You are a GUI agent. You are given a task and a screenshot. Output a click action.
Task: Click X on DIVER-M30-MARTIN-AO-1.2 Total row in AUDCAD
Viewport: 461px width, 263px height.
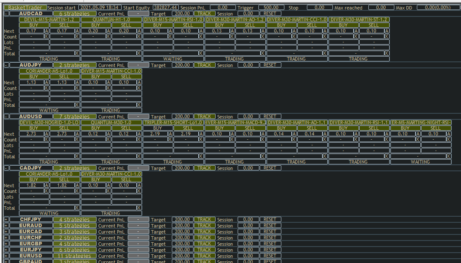263,54
